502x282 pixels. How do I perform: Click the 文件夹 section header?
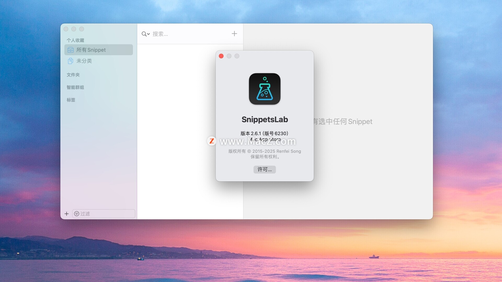(x=73, y=75)
